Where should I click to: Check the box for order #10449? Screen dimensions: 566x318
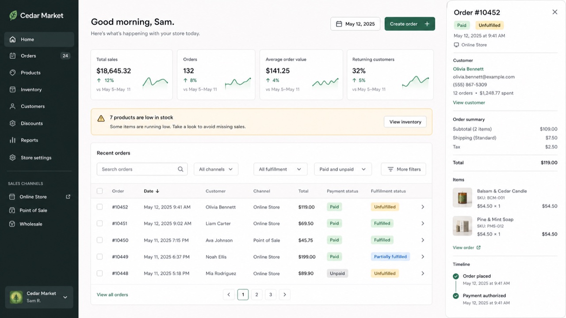(99, 257)
